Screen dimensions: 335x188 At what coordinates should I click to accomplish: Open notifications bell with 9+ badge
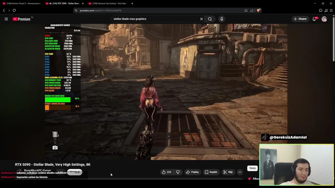coord(315,19)
